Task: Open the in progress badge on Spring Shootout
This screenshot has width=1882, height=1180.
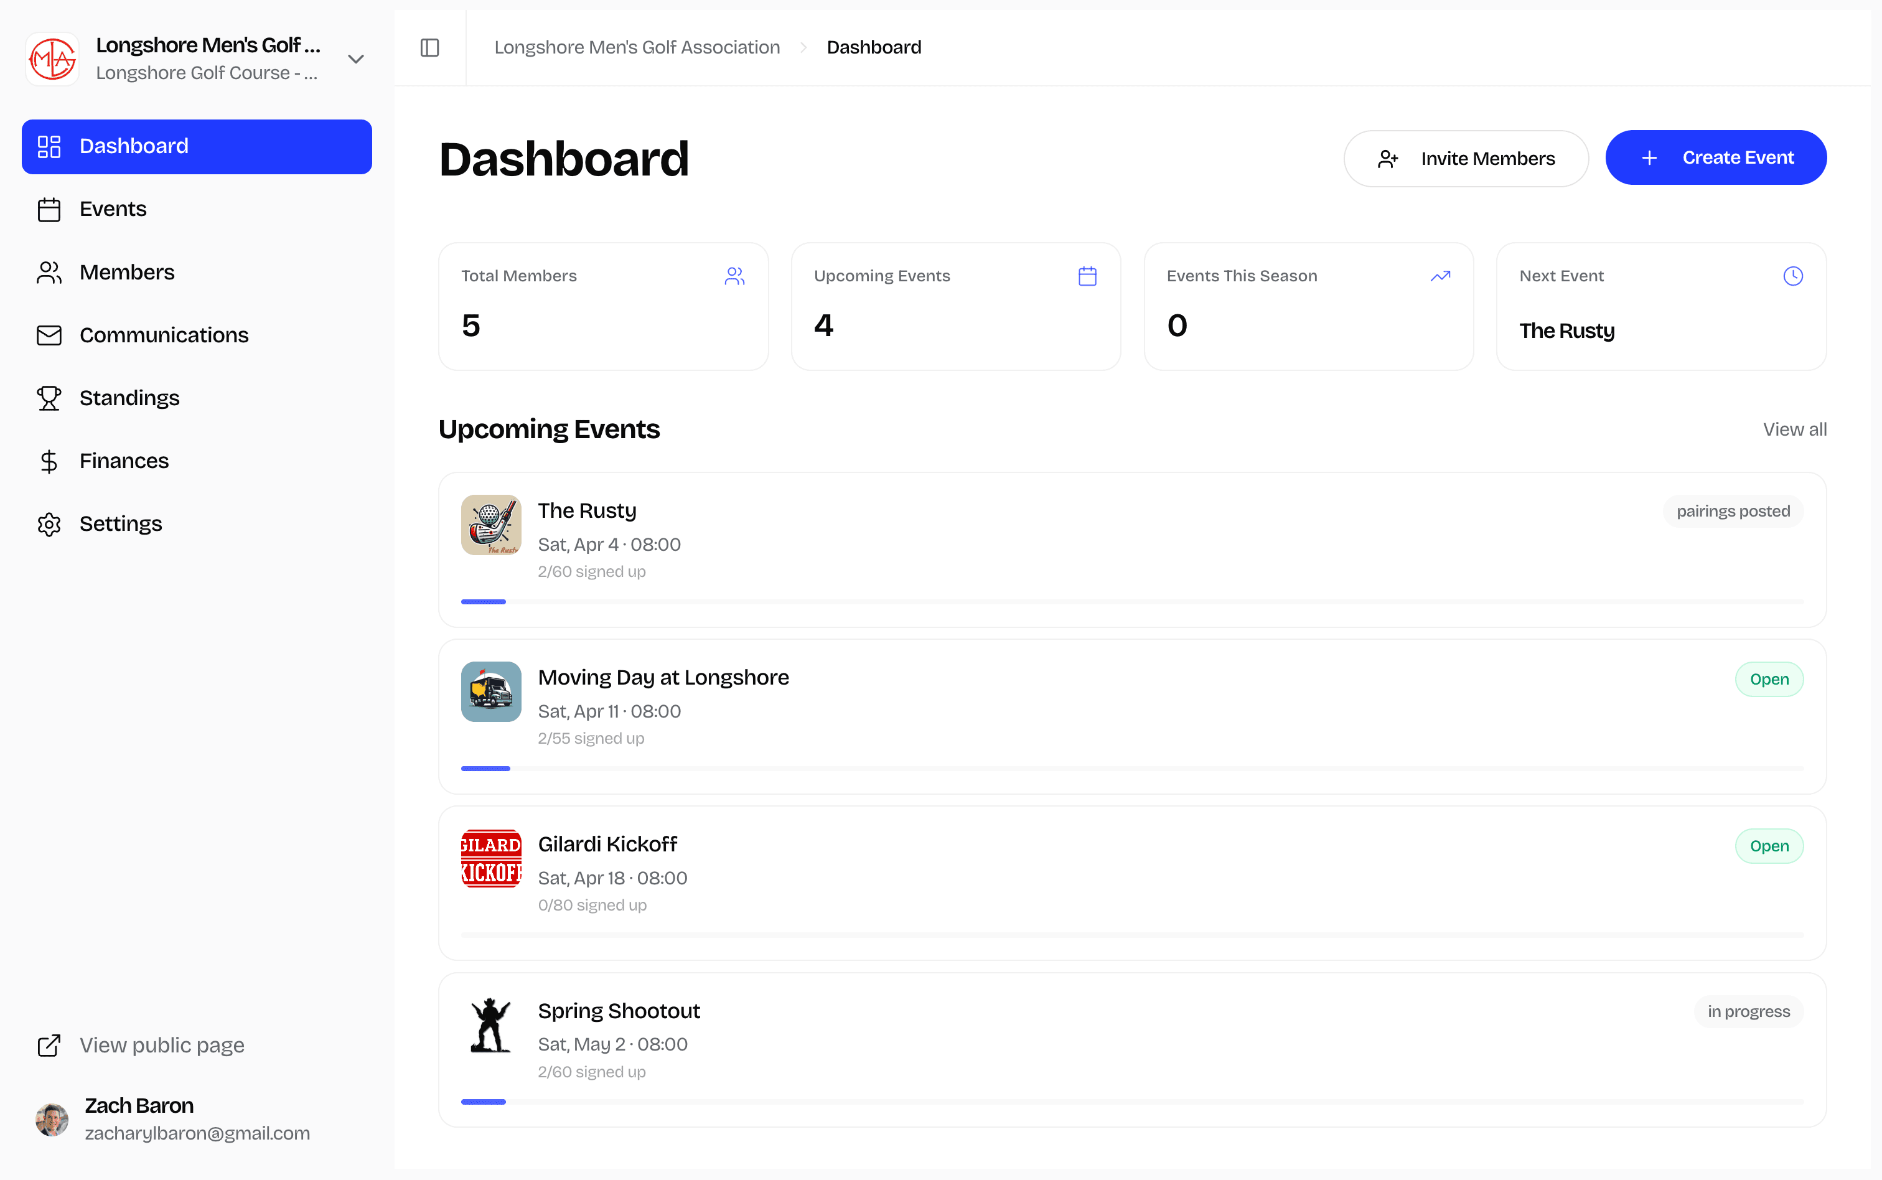Action: pos(1748,1011)
